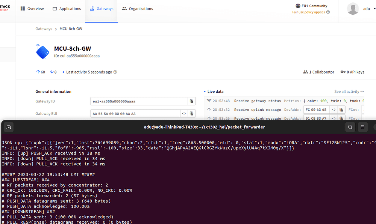
Task: Open the Applications tab
Action: (x=67, y=9)
